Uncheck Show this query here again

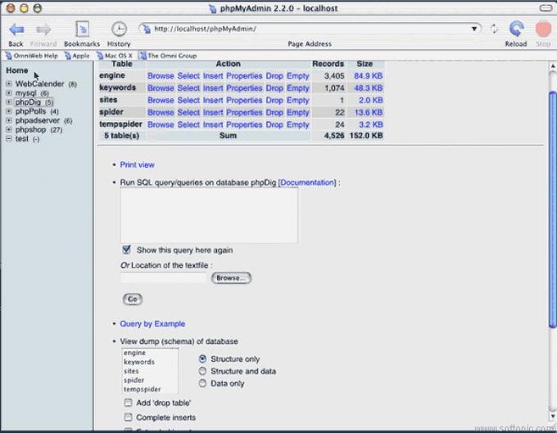(x=126, y=250)
